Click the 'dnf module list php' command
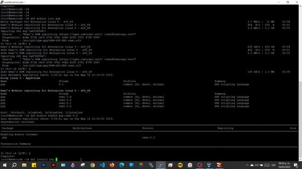Image resolution: width=302 pixels, height=169 pixels. tap(45, 19)
